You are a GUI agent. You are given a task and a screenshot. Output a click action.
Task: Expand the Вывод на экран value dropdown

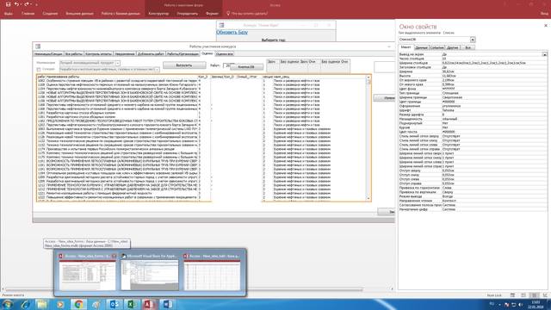point(545,54)
